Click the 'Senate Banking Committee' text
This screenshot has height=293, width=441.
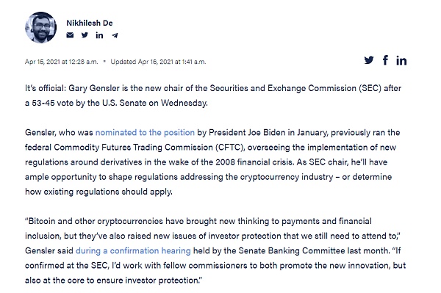pos(291,250)
